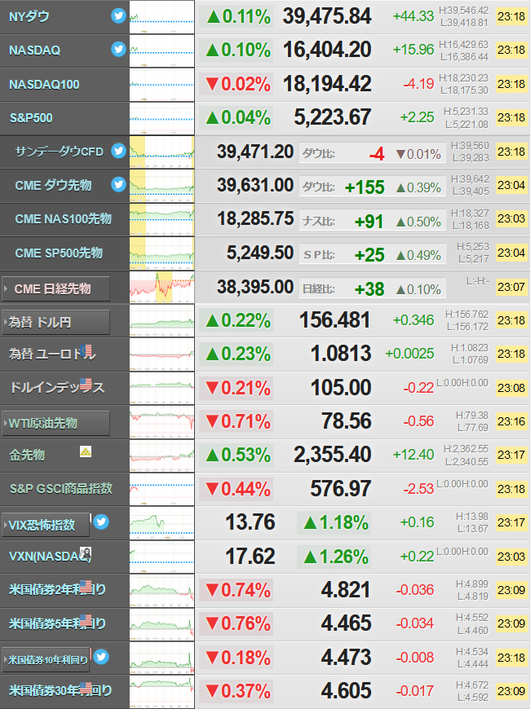The height and width of the screenshot is (709, 531).
Task: Open the CME 日経先物 mini chart
Action: click(x=162, y=287)
